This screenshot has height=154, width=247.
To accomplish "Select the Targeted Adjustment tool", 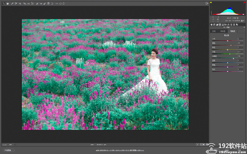I will [x=20, y=3].
